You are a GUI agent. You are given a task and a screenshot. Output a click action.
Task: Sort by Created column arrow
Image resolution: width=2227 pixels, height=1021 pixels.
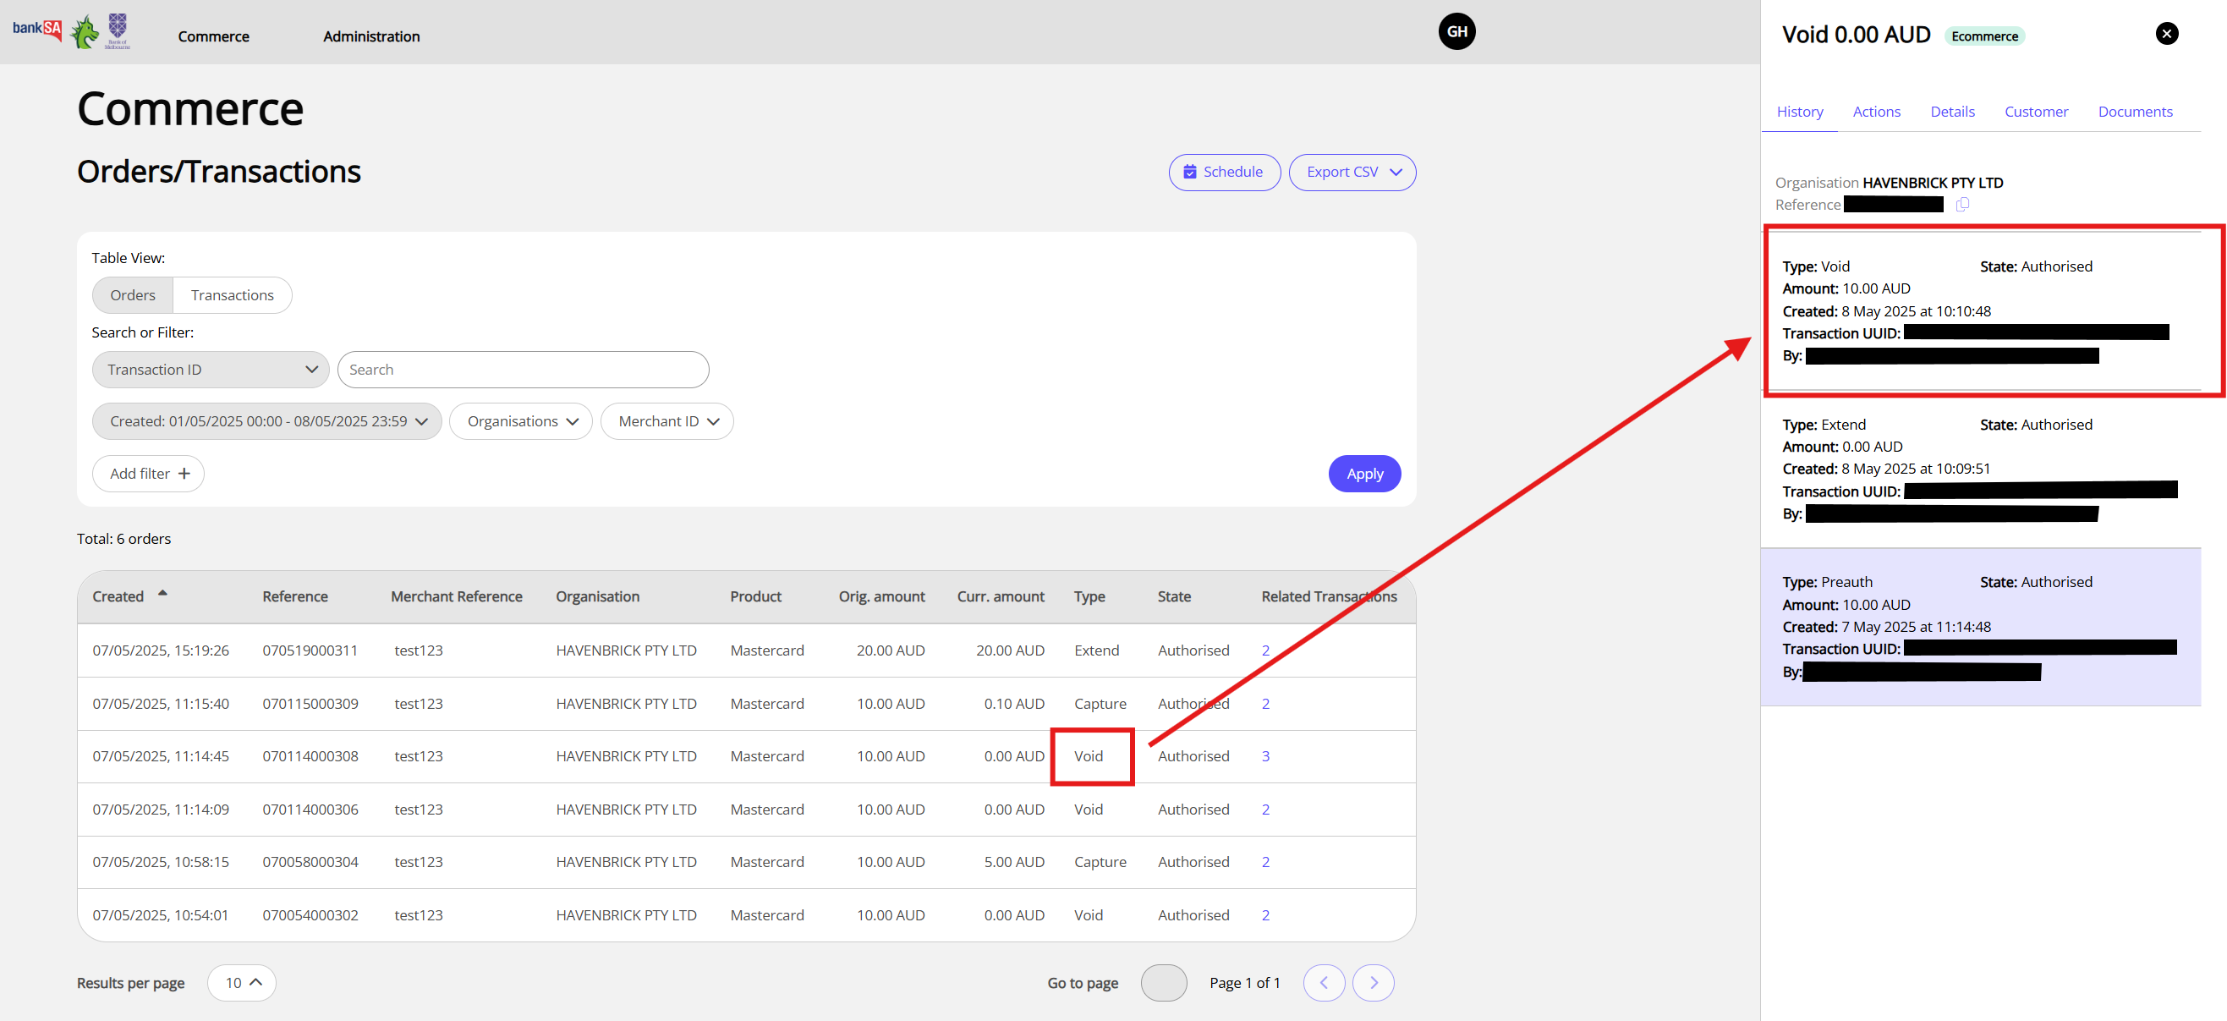pyautogui.click(x=162, y=594)
